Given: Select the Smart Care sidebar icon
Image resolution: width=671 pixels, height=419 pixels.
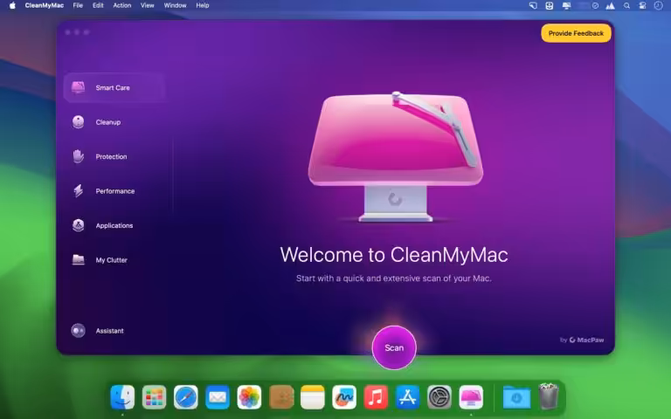Looking at the screenshot, I should tap(78, 87).
